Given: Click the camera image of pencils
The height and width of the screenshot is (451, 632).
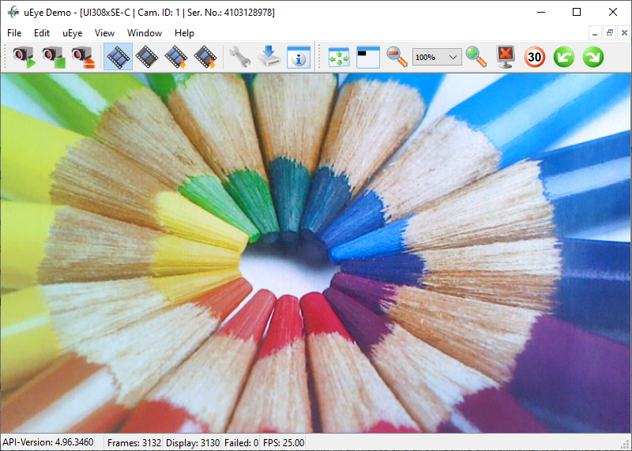Looking at the screenshot, I should 315,253.
